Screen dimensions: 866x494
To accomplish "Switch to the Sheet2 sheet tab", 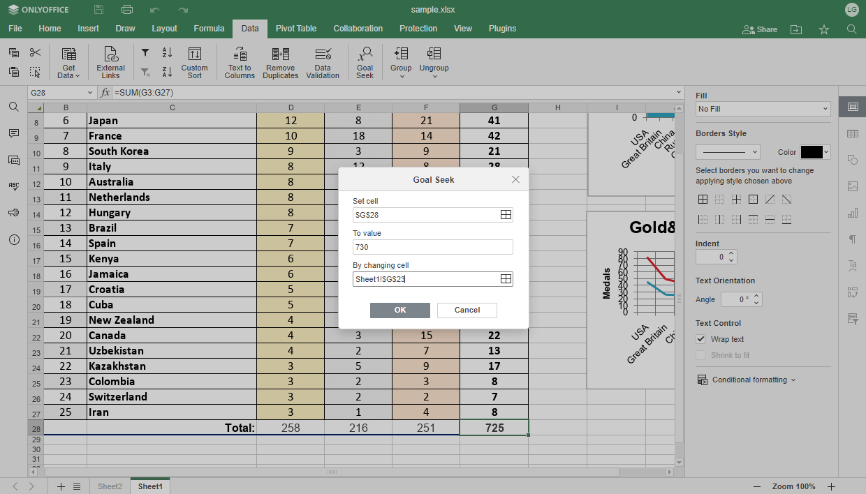I will (110, 486).
